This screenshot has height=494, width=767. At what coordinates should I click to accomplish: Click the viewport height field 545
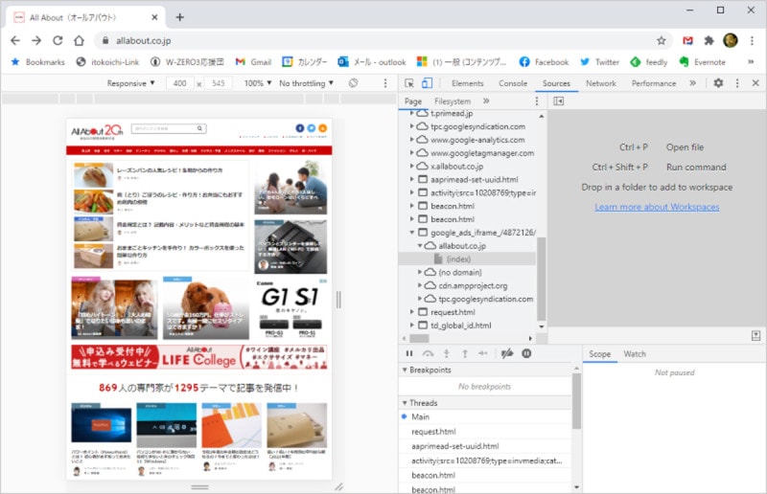click(219, 83)
